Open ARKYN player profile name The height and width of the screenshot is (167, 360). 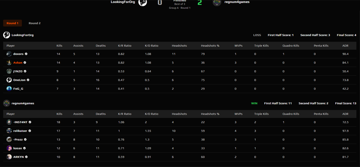pos(19,157)
